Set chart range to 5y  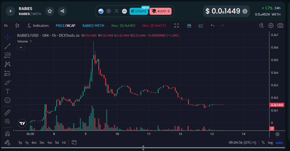tap(20, 142)
